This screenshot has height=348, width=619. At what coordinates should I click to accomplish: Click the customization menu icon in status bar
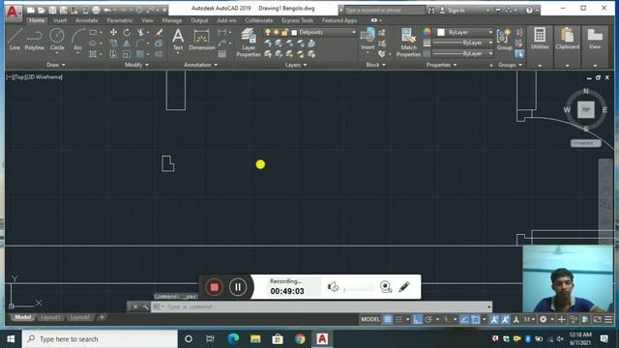point(608,319)
